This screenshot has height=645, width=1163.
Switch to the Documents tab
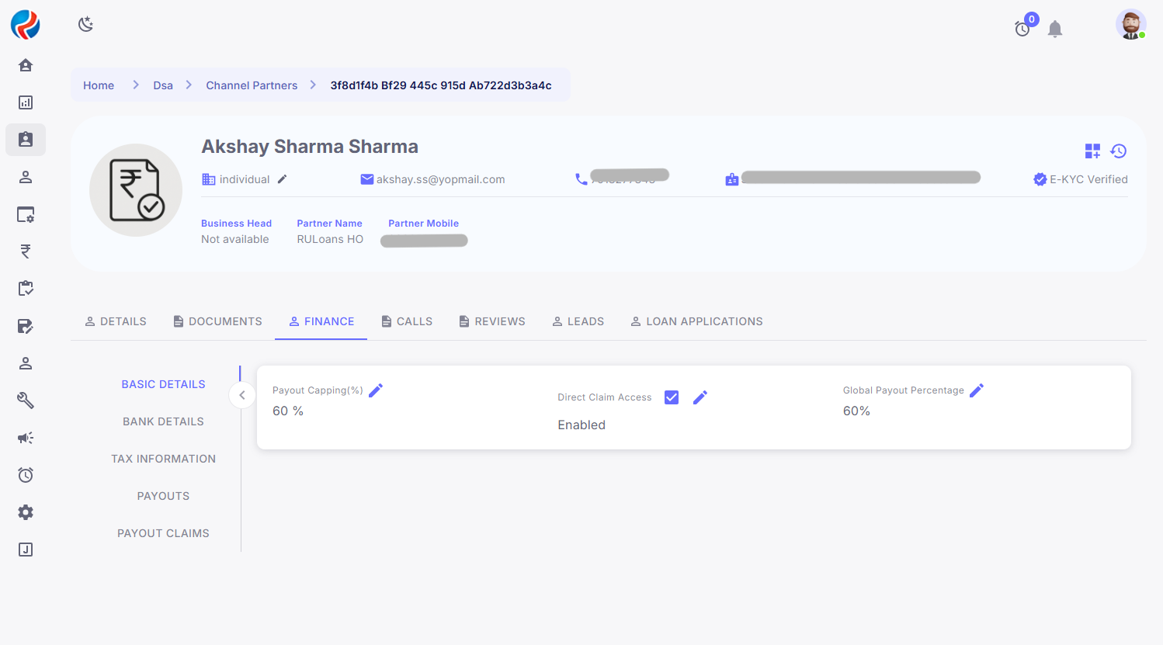pyautogui.click(x=217, y=321)
